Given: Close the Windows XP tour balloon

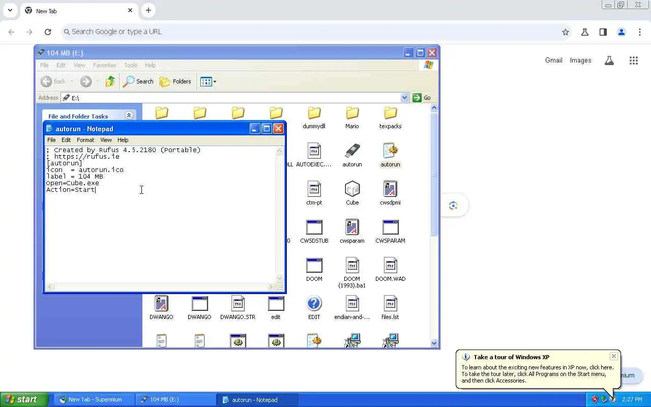Looking at the screenshot, I should click(x=614, y=356).
